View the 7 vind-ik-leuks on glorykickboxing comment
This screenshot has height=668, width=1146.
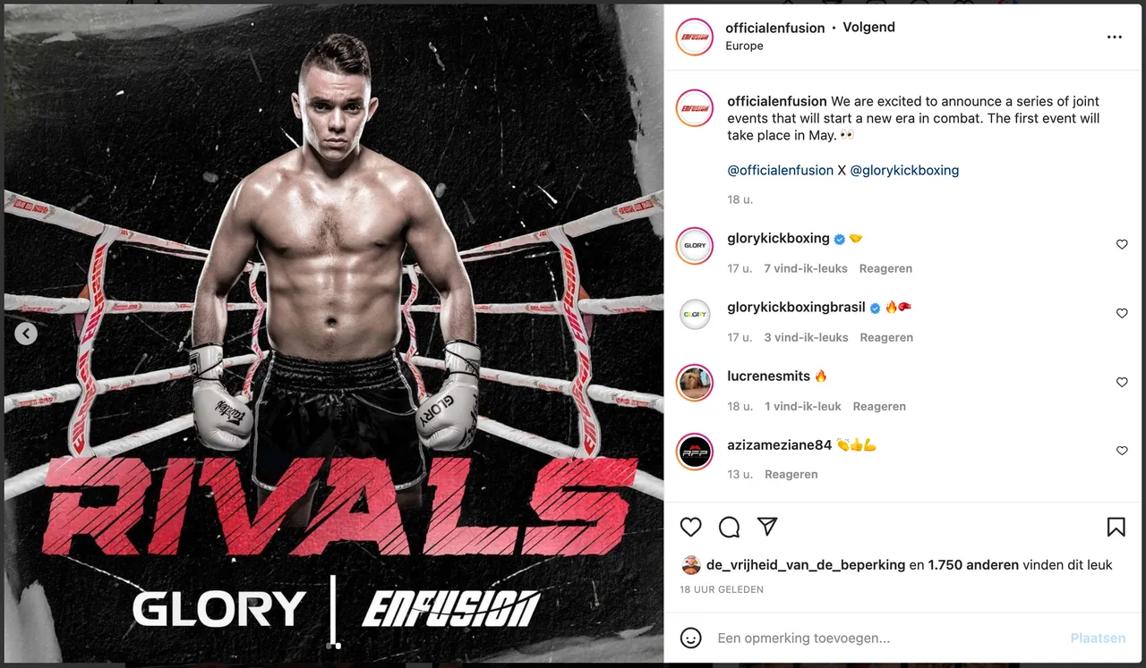tap(806, 268)
